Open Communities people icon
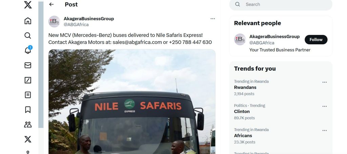 tap(28, 125)
